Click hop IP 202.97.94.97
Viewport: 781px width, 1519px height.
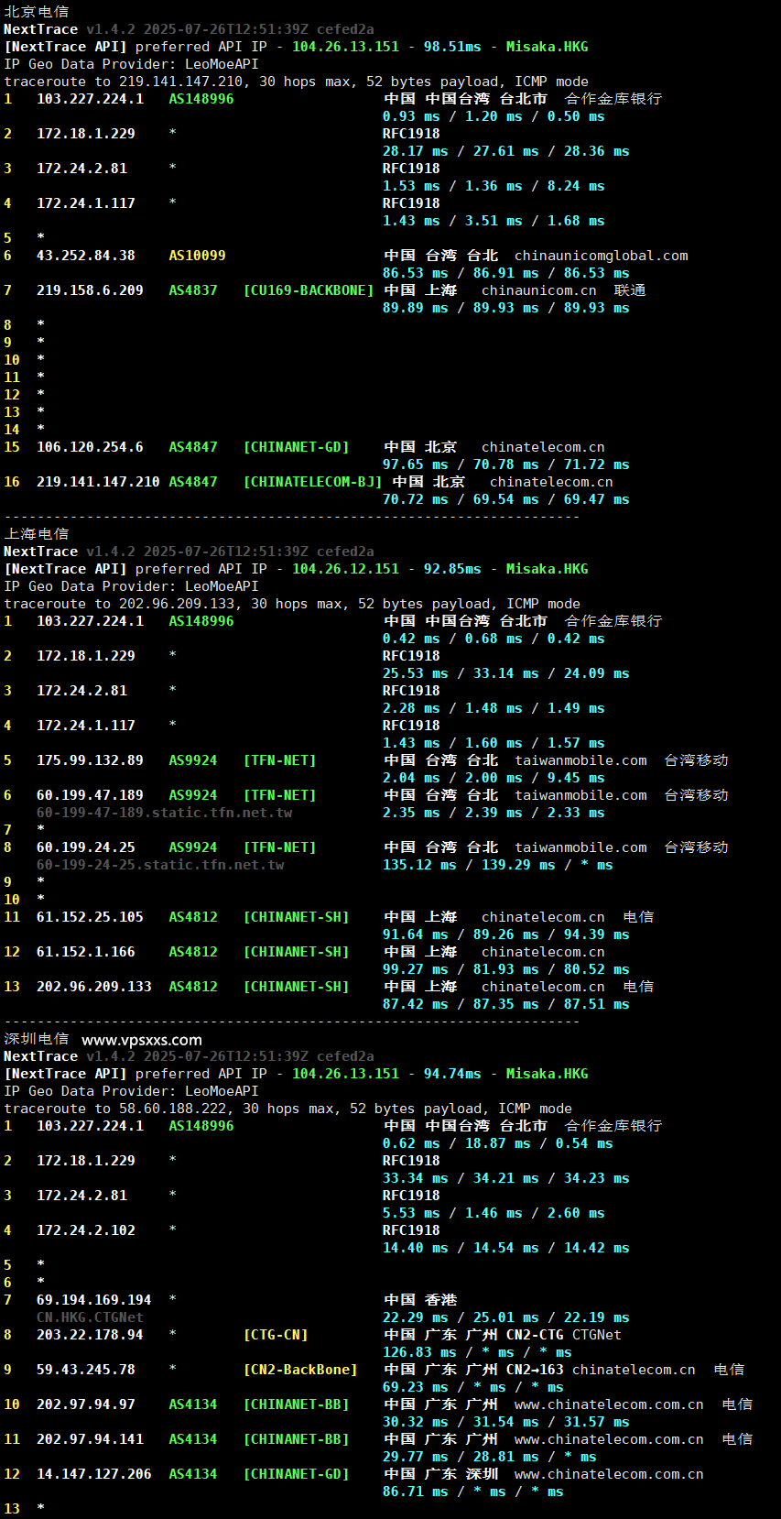pyautogui.click(x=86, y=1404)
